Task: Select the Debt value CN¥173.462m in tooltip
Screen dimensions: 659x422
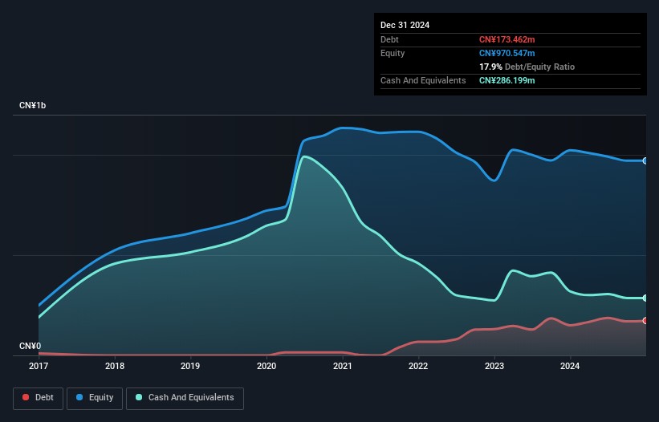Action: (x=506, y=39)
